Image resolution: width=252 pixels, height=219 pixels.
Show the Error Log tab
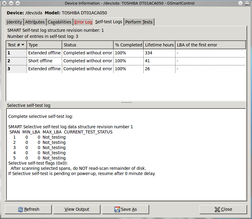click(x=83, y=22)
